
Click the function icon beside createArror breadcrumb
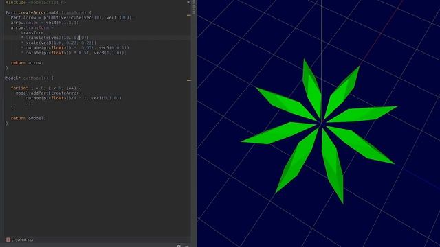point(8,239)
